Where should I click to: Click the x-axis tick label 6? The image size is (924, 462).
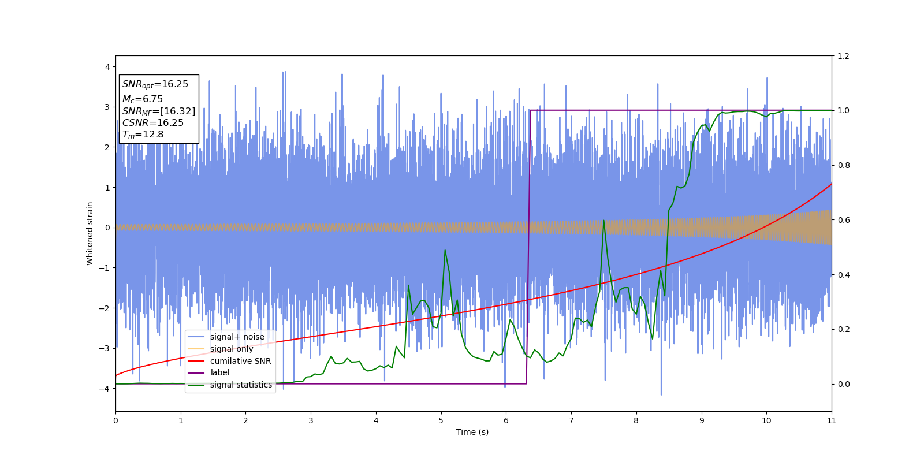click(506, 420)
